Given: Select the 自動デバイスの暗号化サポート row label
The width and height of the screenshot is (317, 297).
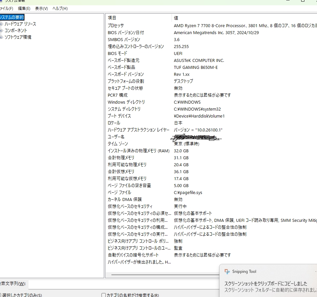Looking at the screenshot, I should point(133,255).
